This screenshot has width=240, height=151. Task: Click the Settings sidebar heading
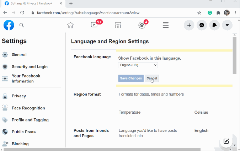14,41
